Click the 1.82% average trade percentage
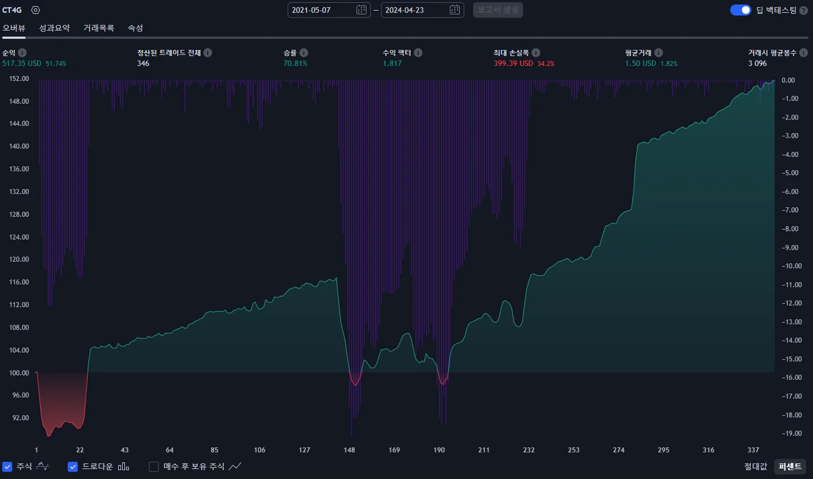Viewport: 813px width, 479px height. [669, 64]
